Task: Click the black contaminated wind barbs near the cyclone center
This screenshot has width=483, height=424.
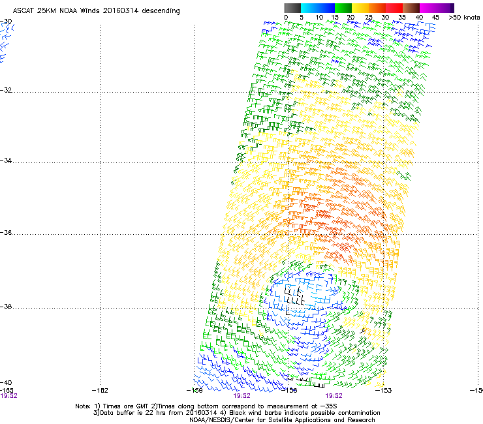Action: click(294, 295)
